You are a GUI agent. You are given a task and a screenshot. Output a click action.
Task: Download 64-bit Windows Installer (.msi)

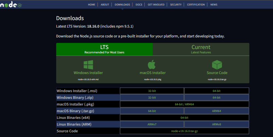(217, 91)
